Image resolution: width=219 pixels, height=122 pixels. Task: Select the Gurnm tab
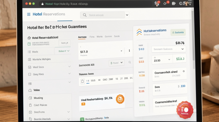(108, 36)
